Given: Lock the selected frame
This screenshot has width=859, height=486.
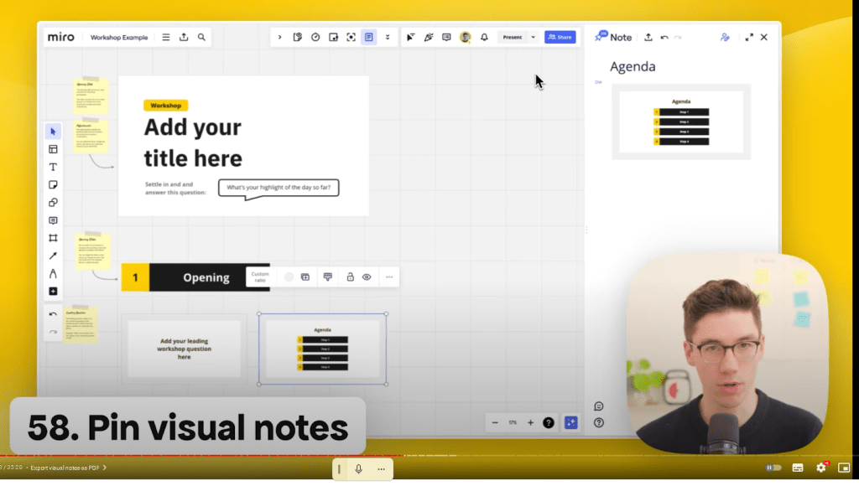Looking at the screenshot, I should pyautogui.click(x=350, y=277).
